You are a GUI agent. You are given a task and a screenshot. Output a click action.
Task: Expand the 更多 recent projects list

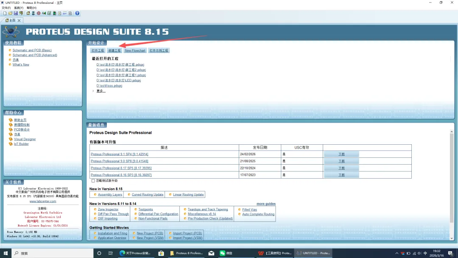(x=101, y=91)
